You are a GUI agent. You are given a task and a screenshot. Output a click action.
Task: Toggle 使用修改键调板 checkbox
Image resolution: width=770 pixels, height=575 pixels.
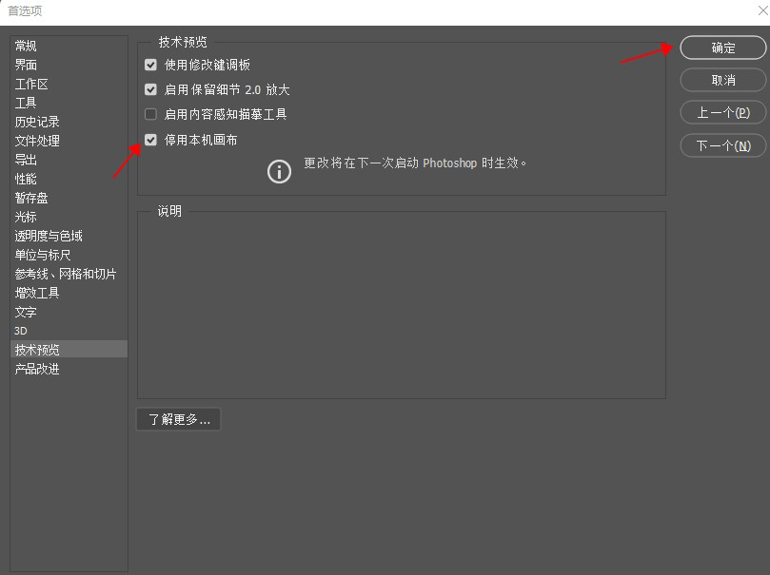(x=150, y=65)
